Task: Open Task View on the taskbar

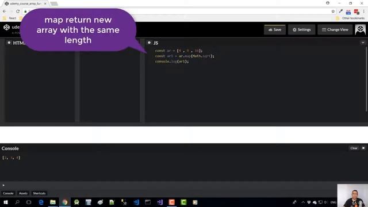Action: pos(29,202)
